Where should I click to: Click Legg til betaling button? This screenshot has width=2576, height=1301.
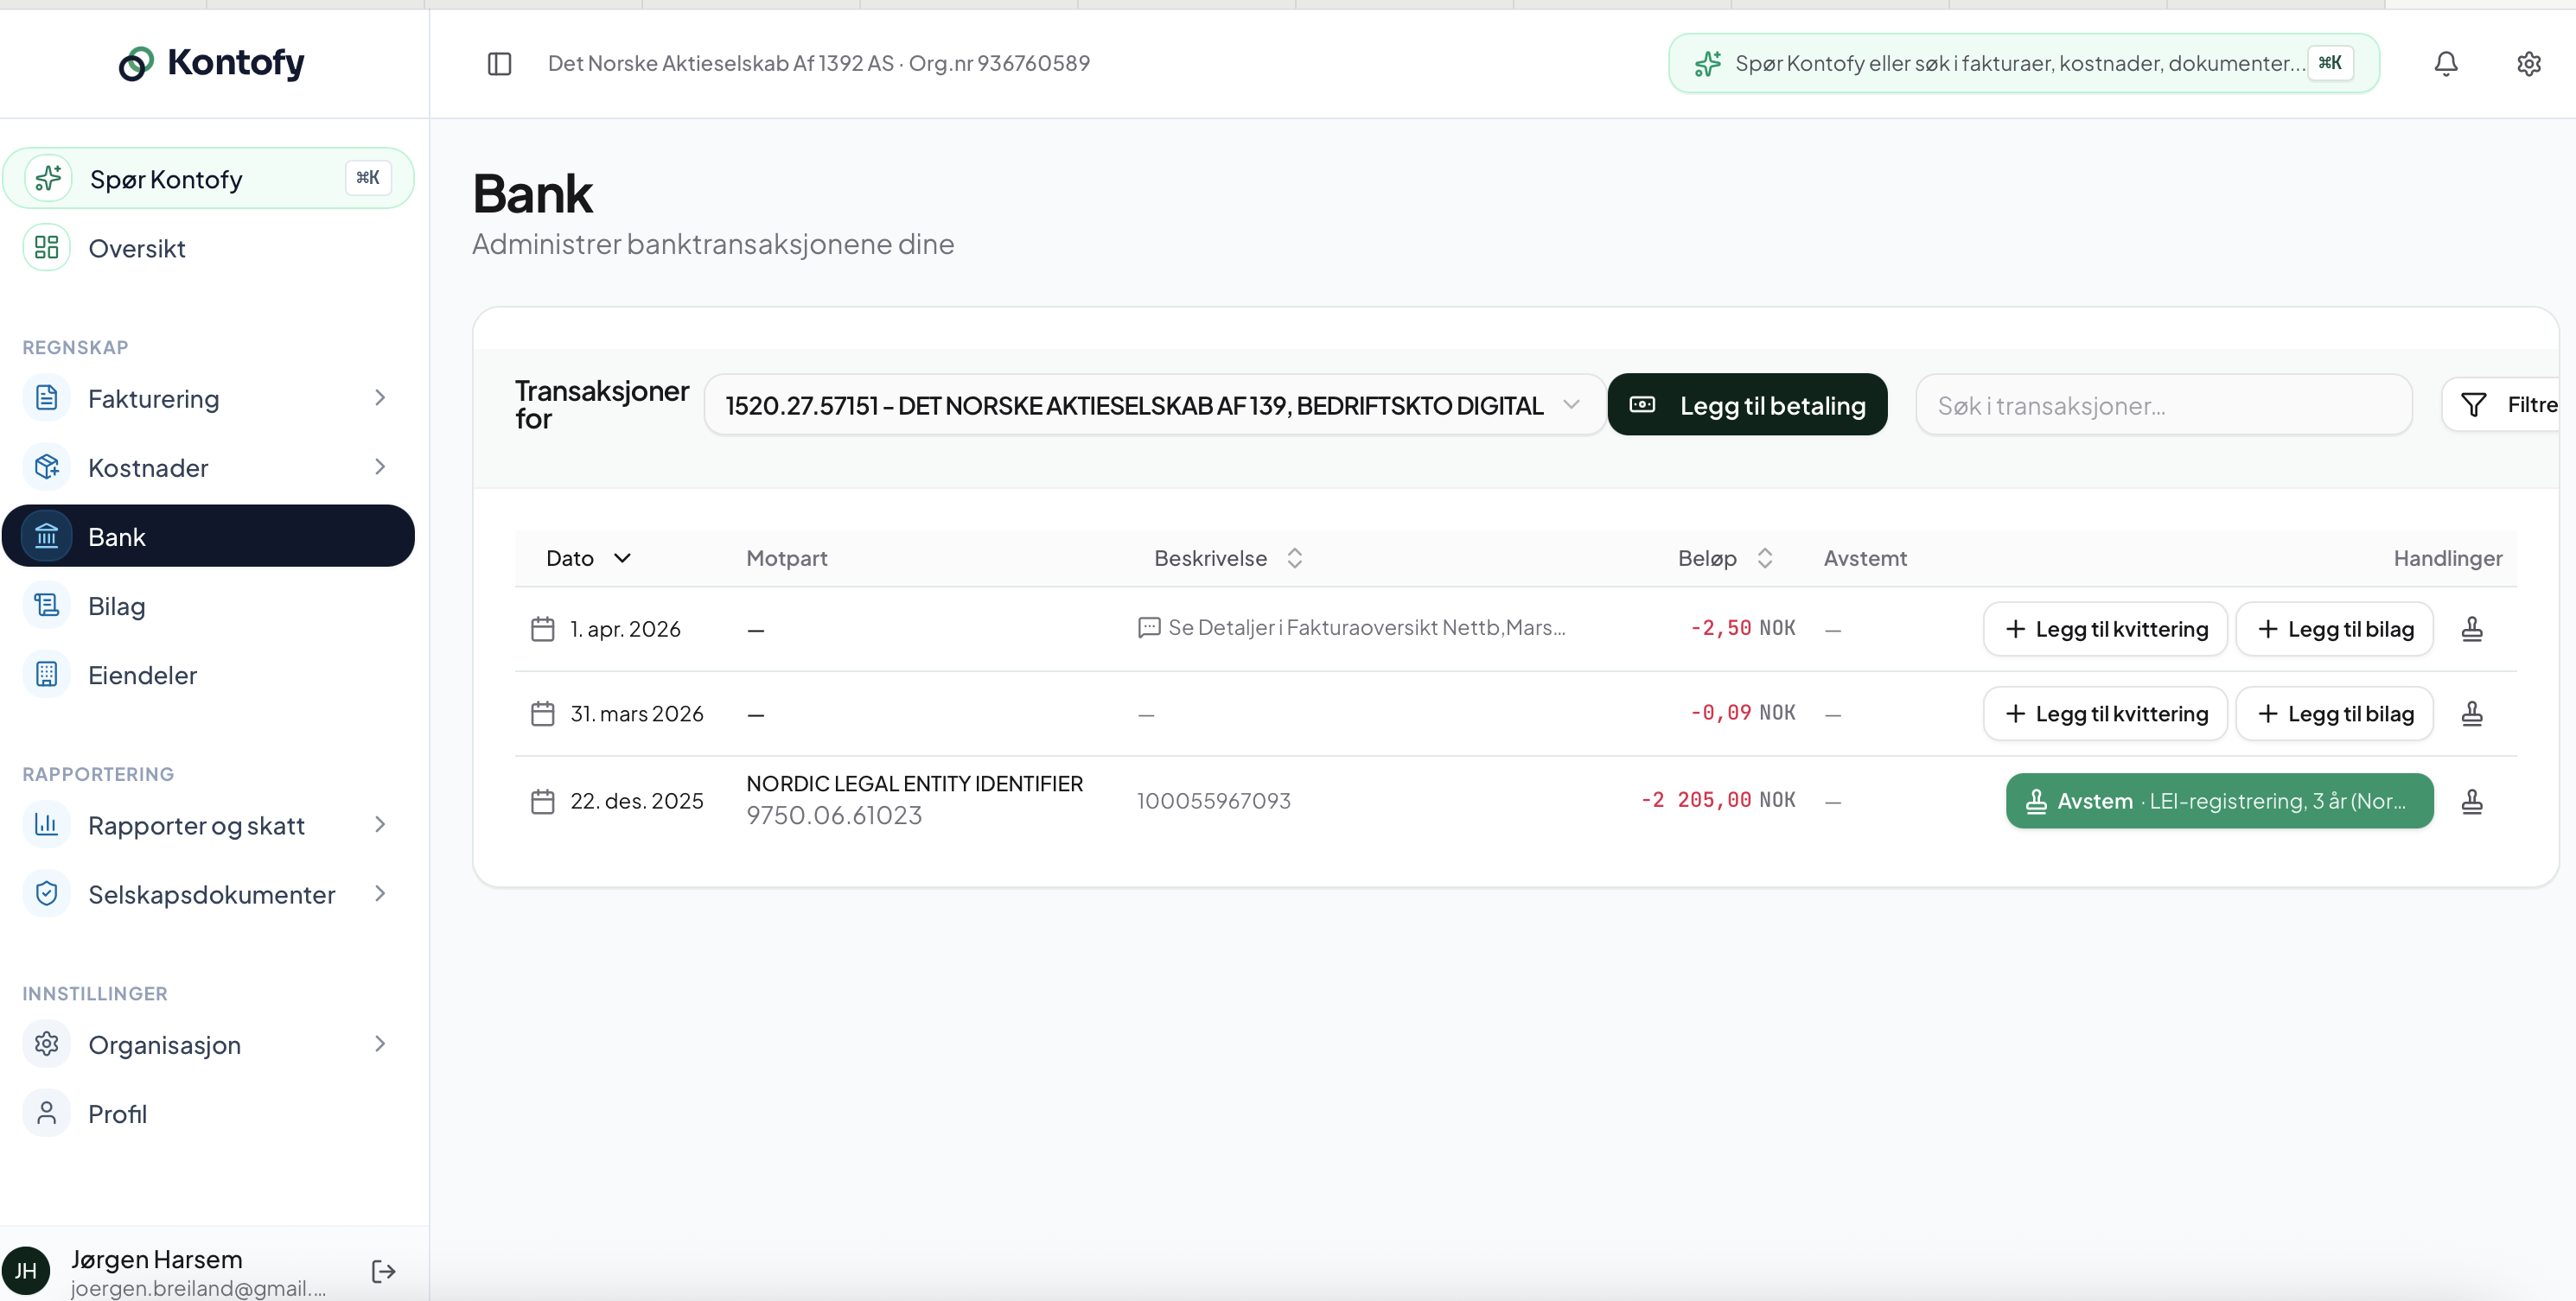(x=1747, y=404)
